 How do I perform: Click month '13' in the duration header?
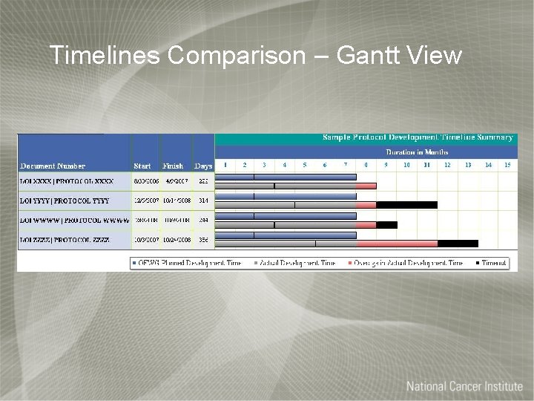[x=468, y=165]
